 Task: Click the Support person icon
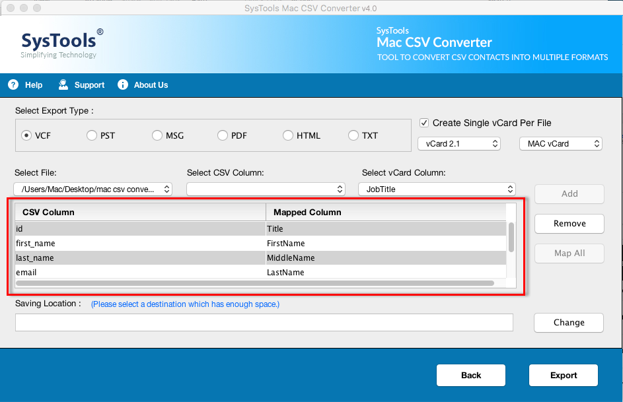tap(63, 84)
